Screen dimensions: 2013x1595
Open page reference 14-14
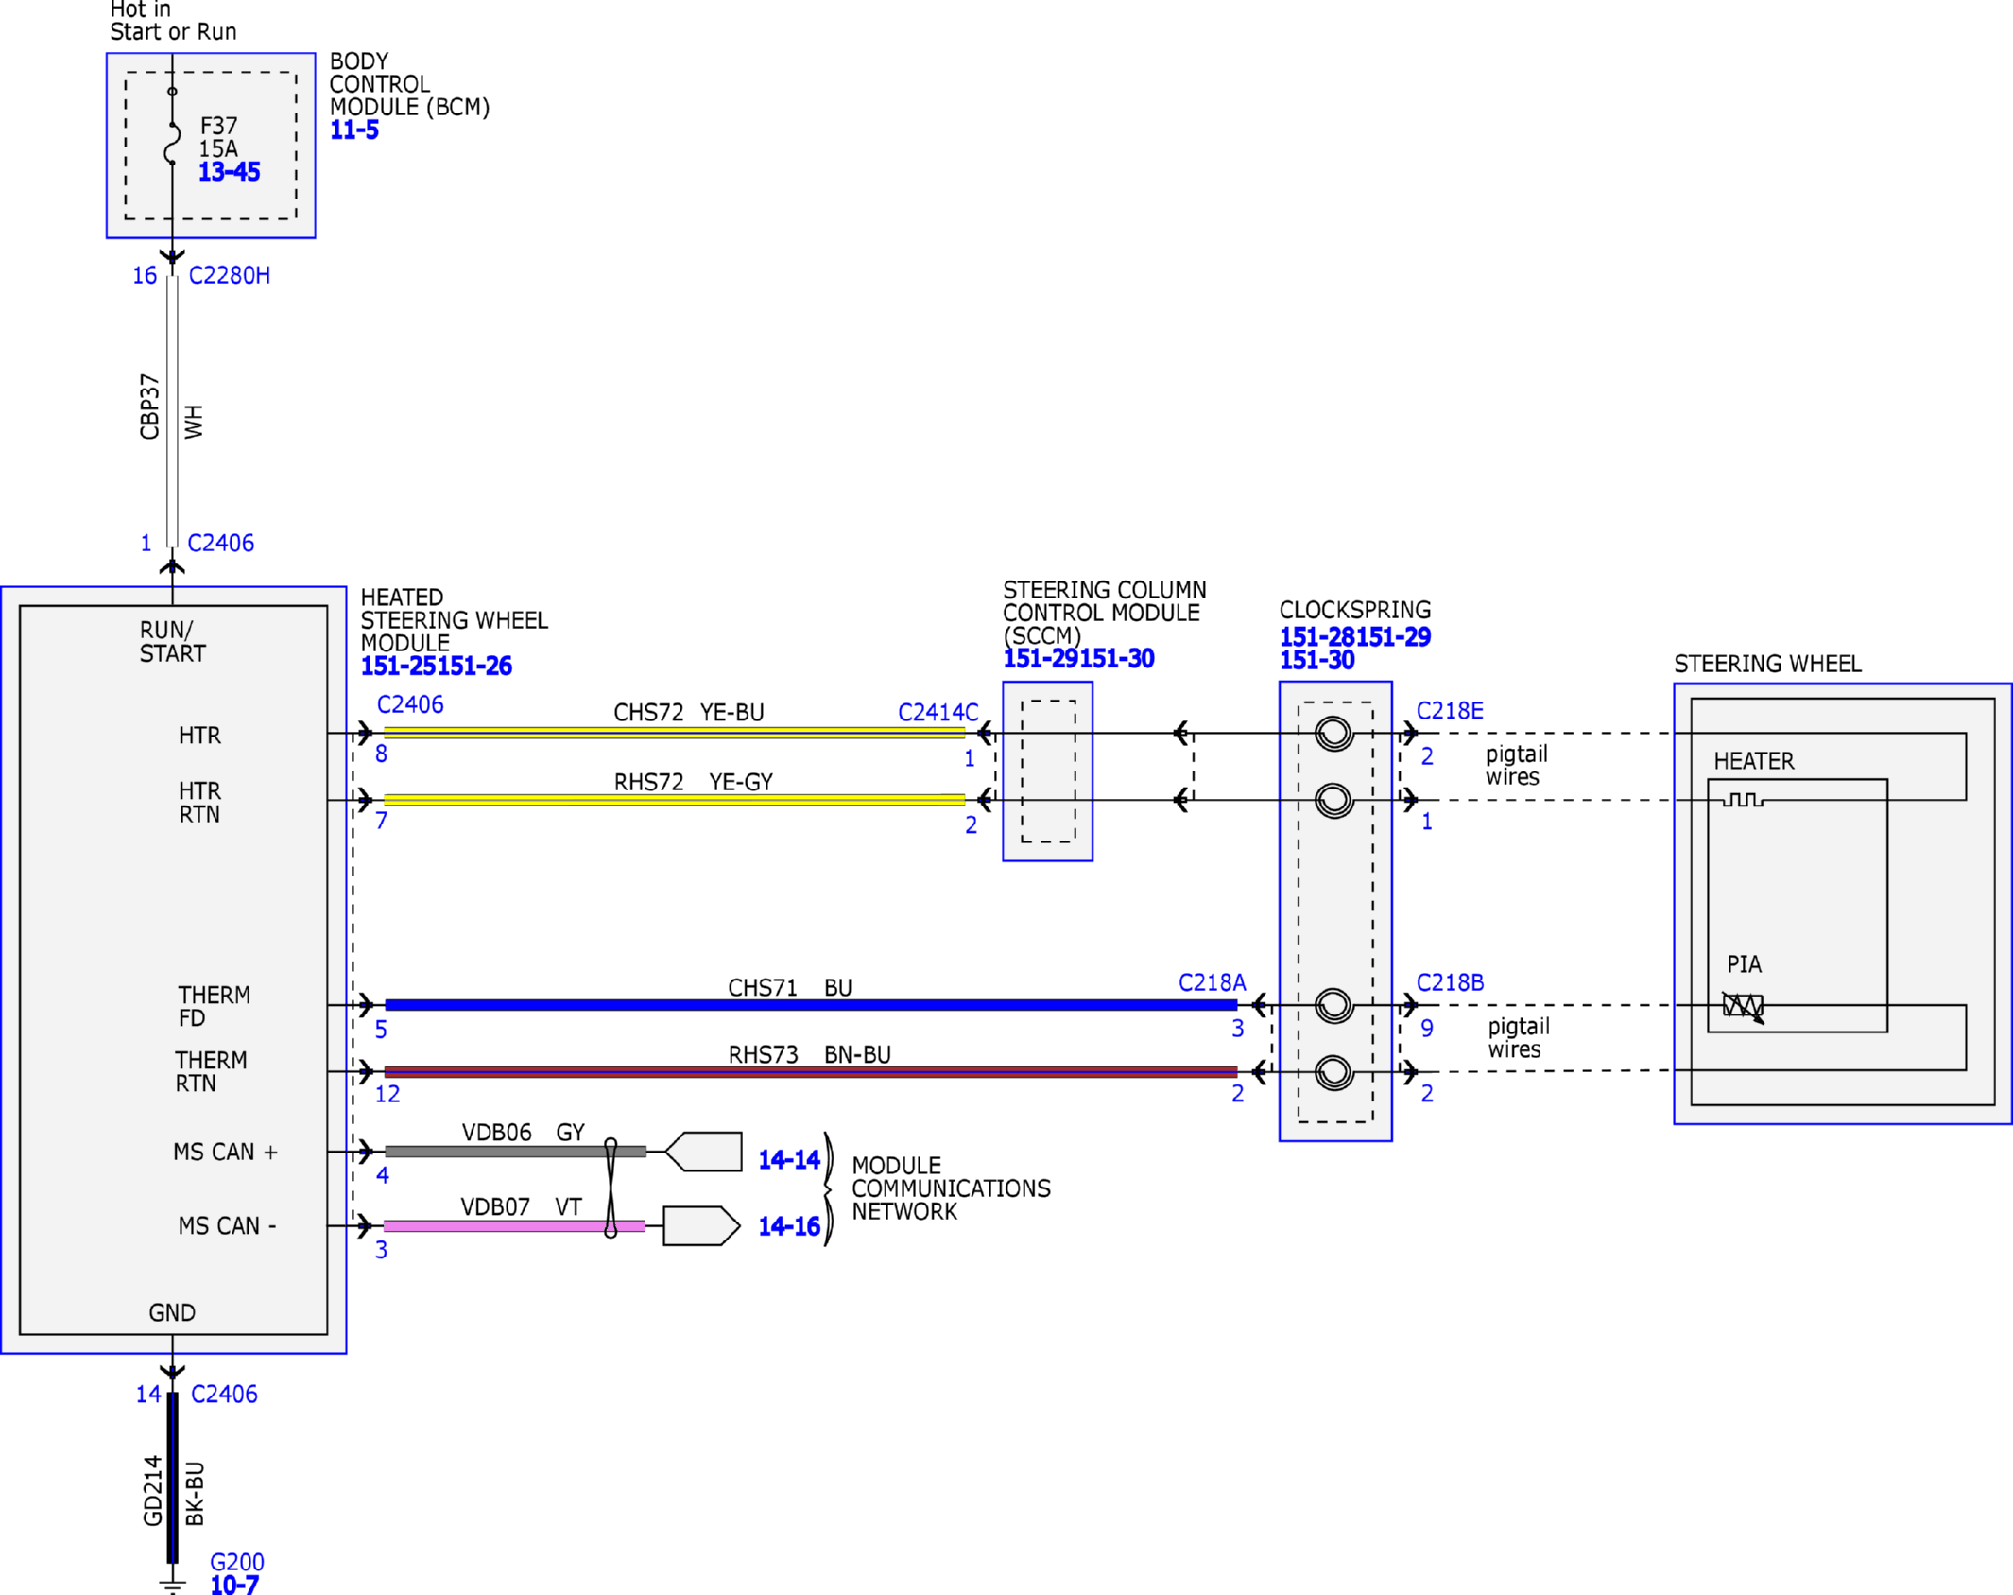(x=789, y=1160)
